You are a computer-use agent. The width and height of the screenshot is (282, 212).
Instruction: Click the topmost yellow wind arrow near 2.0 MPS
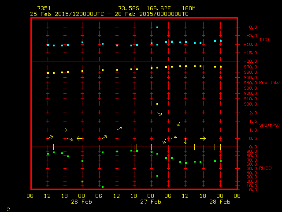click(160, 114)
